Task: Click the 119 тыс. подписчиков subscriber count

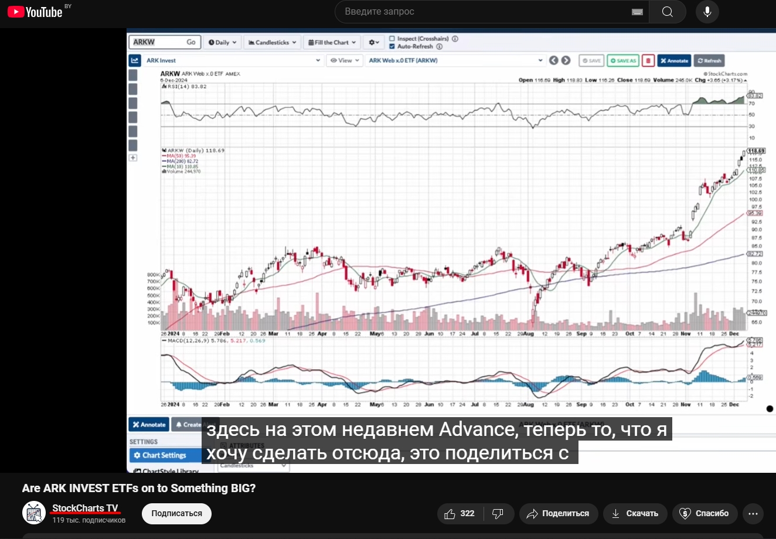Action: click(89, 520)
